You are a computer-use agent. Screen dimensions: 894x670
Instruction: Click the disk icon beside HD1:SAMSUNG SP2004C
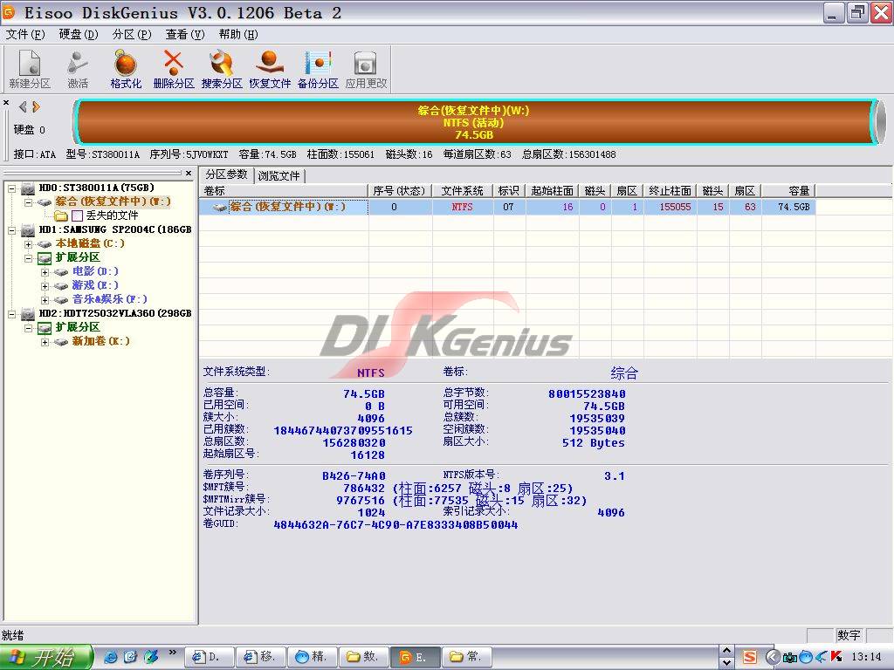tap(28, 230)
